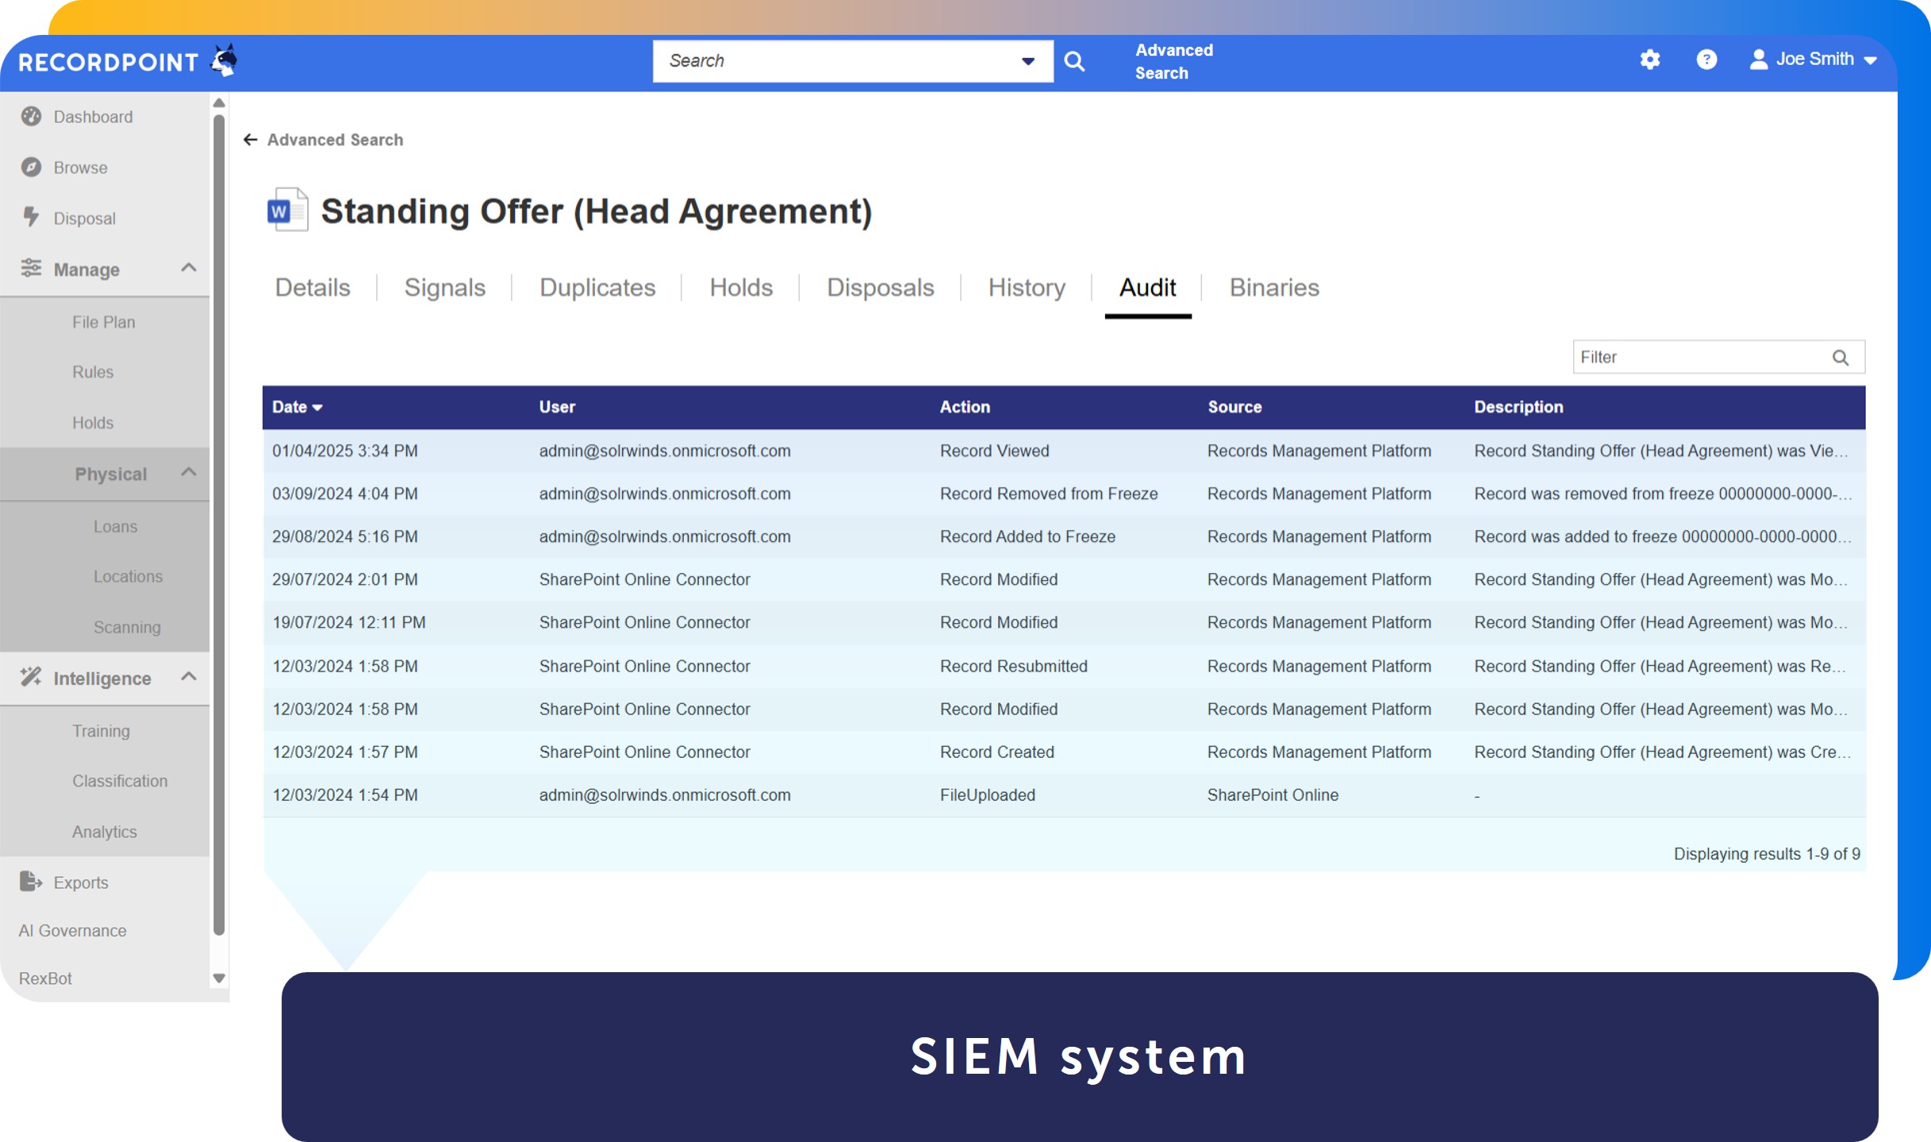Viewport: 1931px width, 1142px height.
Task: Open Analytics in sidebar
Action: pyautogui.click(x=104, y=832)
